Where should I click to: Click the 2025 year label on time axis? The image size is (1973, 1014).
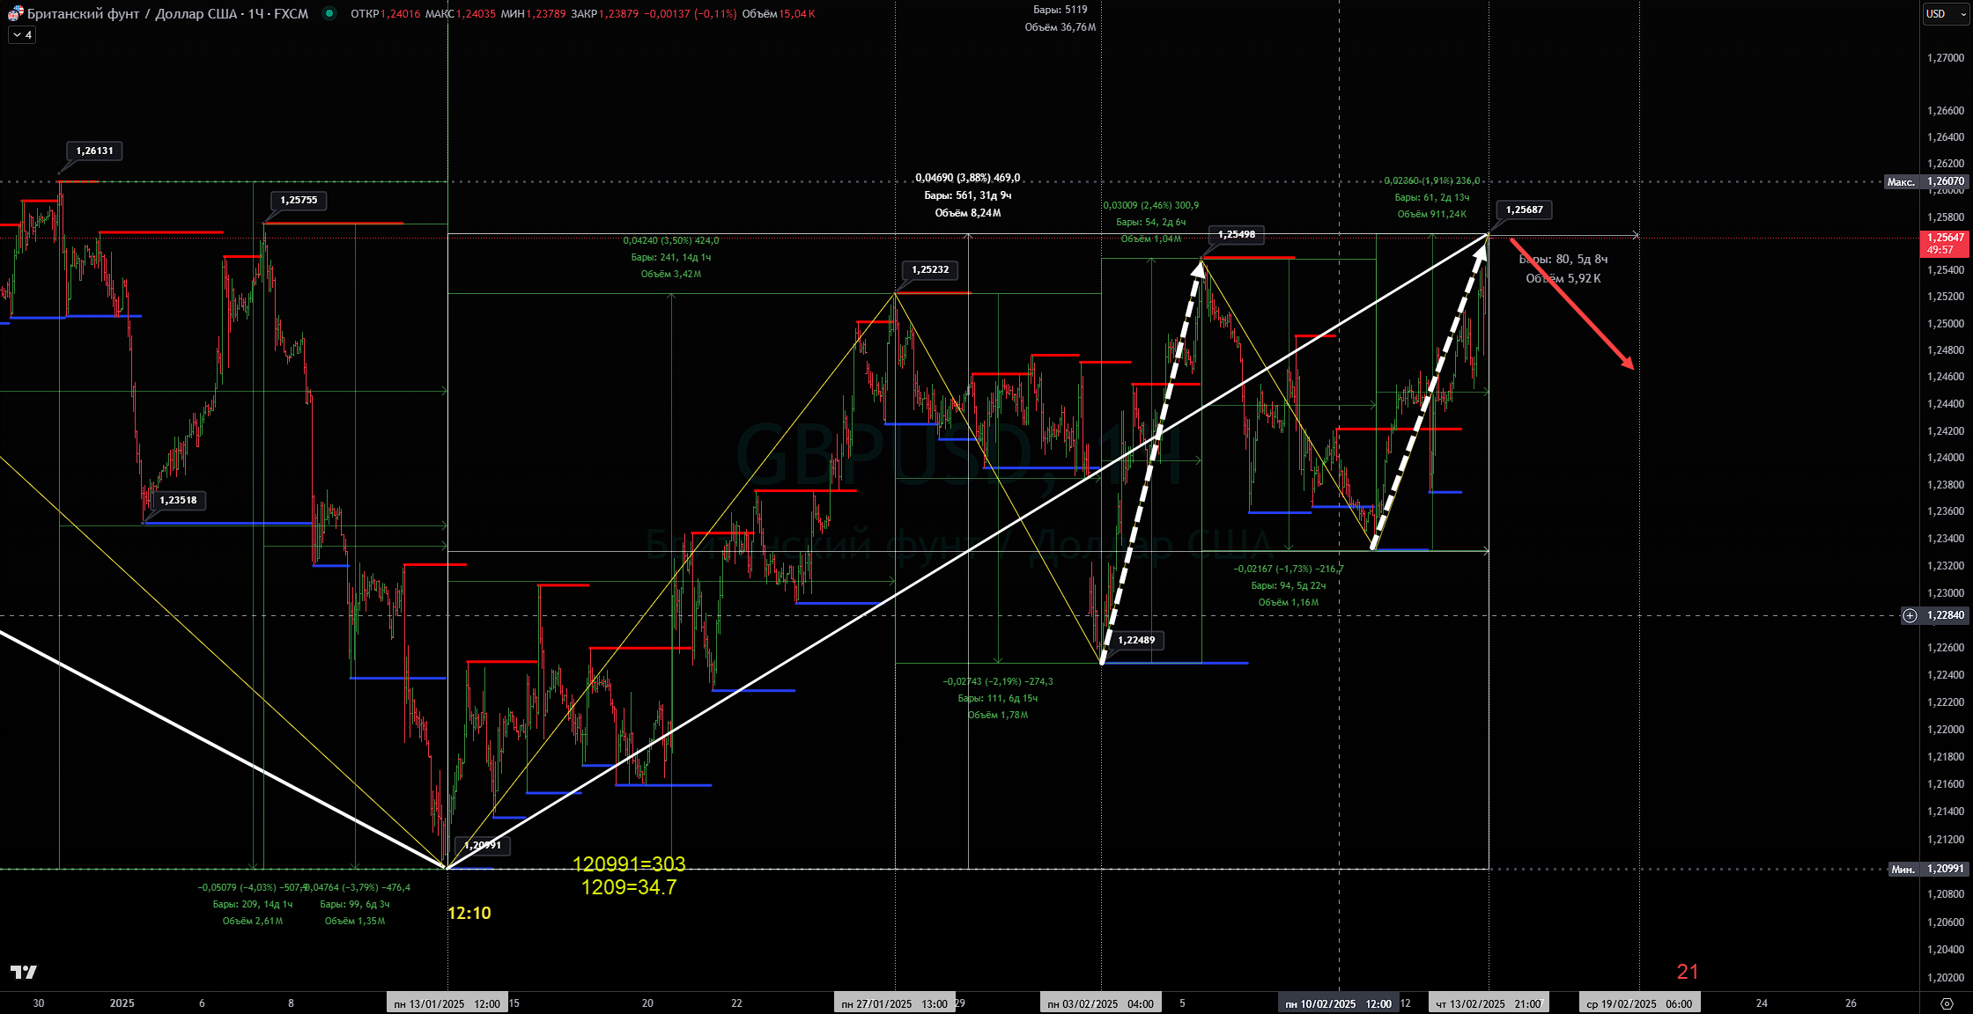tap(122, 1003)
